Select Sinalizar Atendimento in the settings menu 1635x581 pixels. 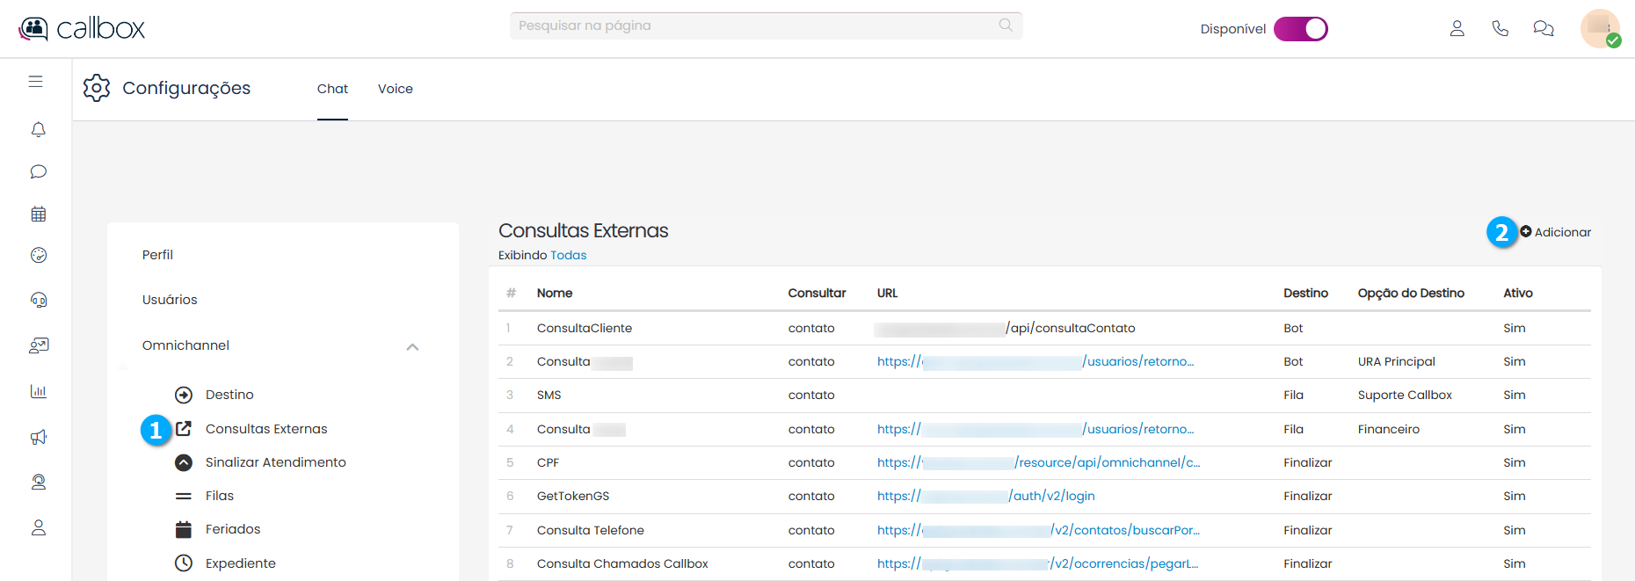275,462
